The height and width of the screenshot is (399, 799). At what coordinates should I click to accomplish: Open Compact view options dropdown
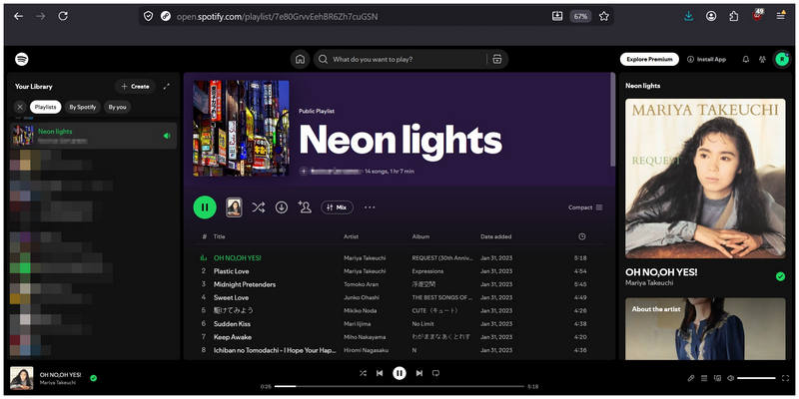pos(585,207)
